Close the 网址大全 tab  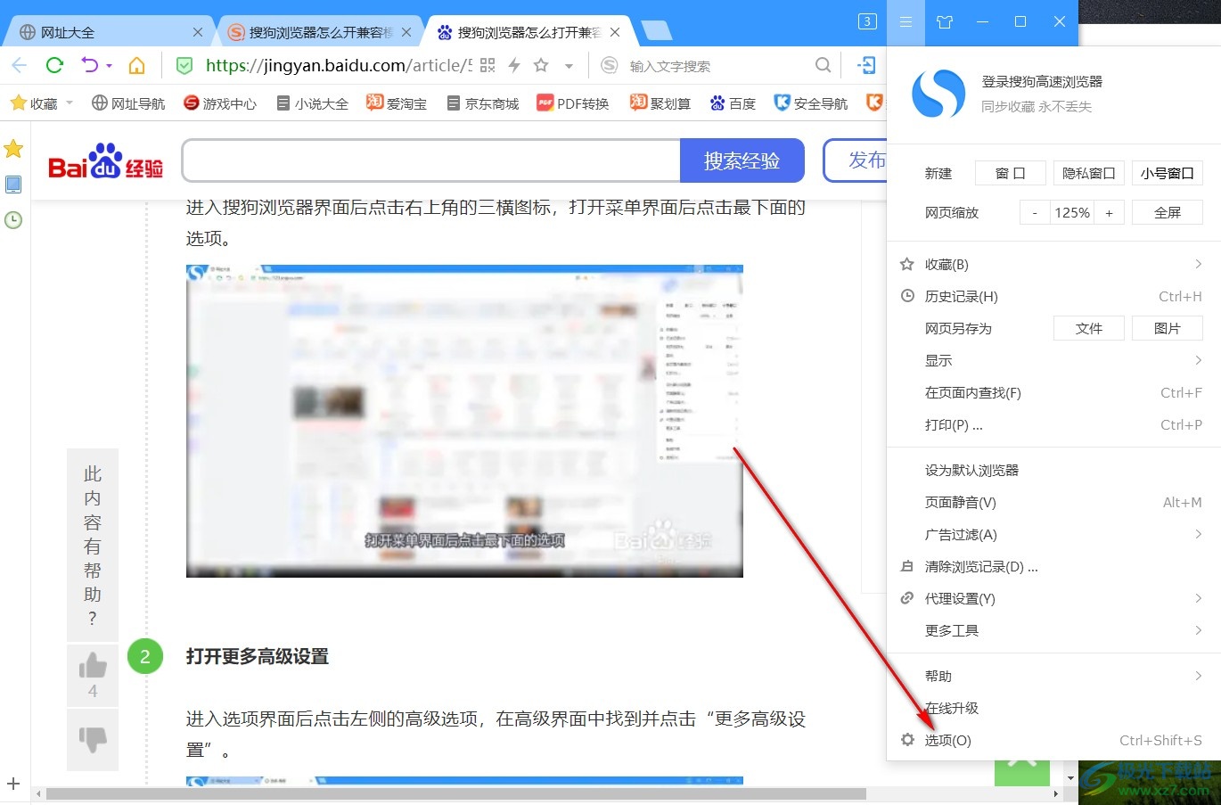click(x=198, y=32)
